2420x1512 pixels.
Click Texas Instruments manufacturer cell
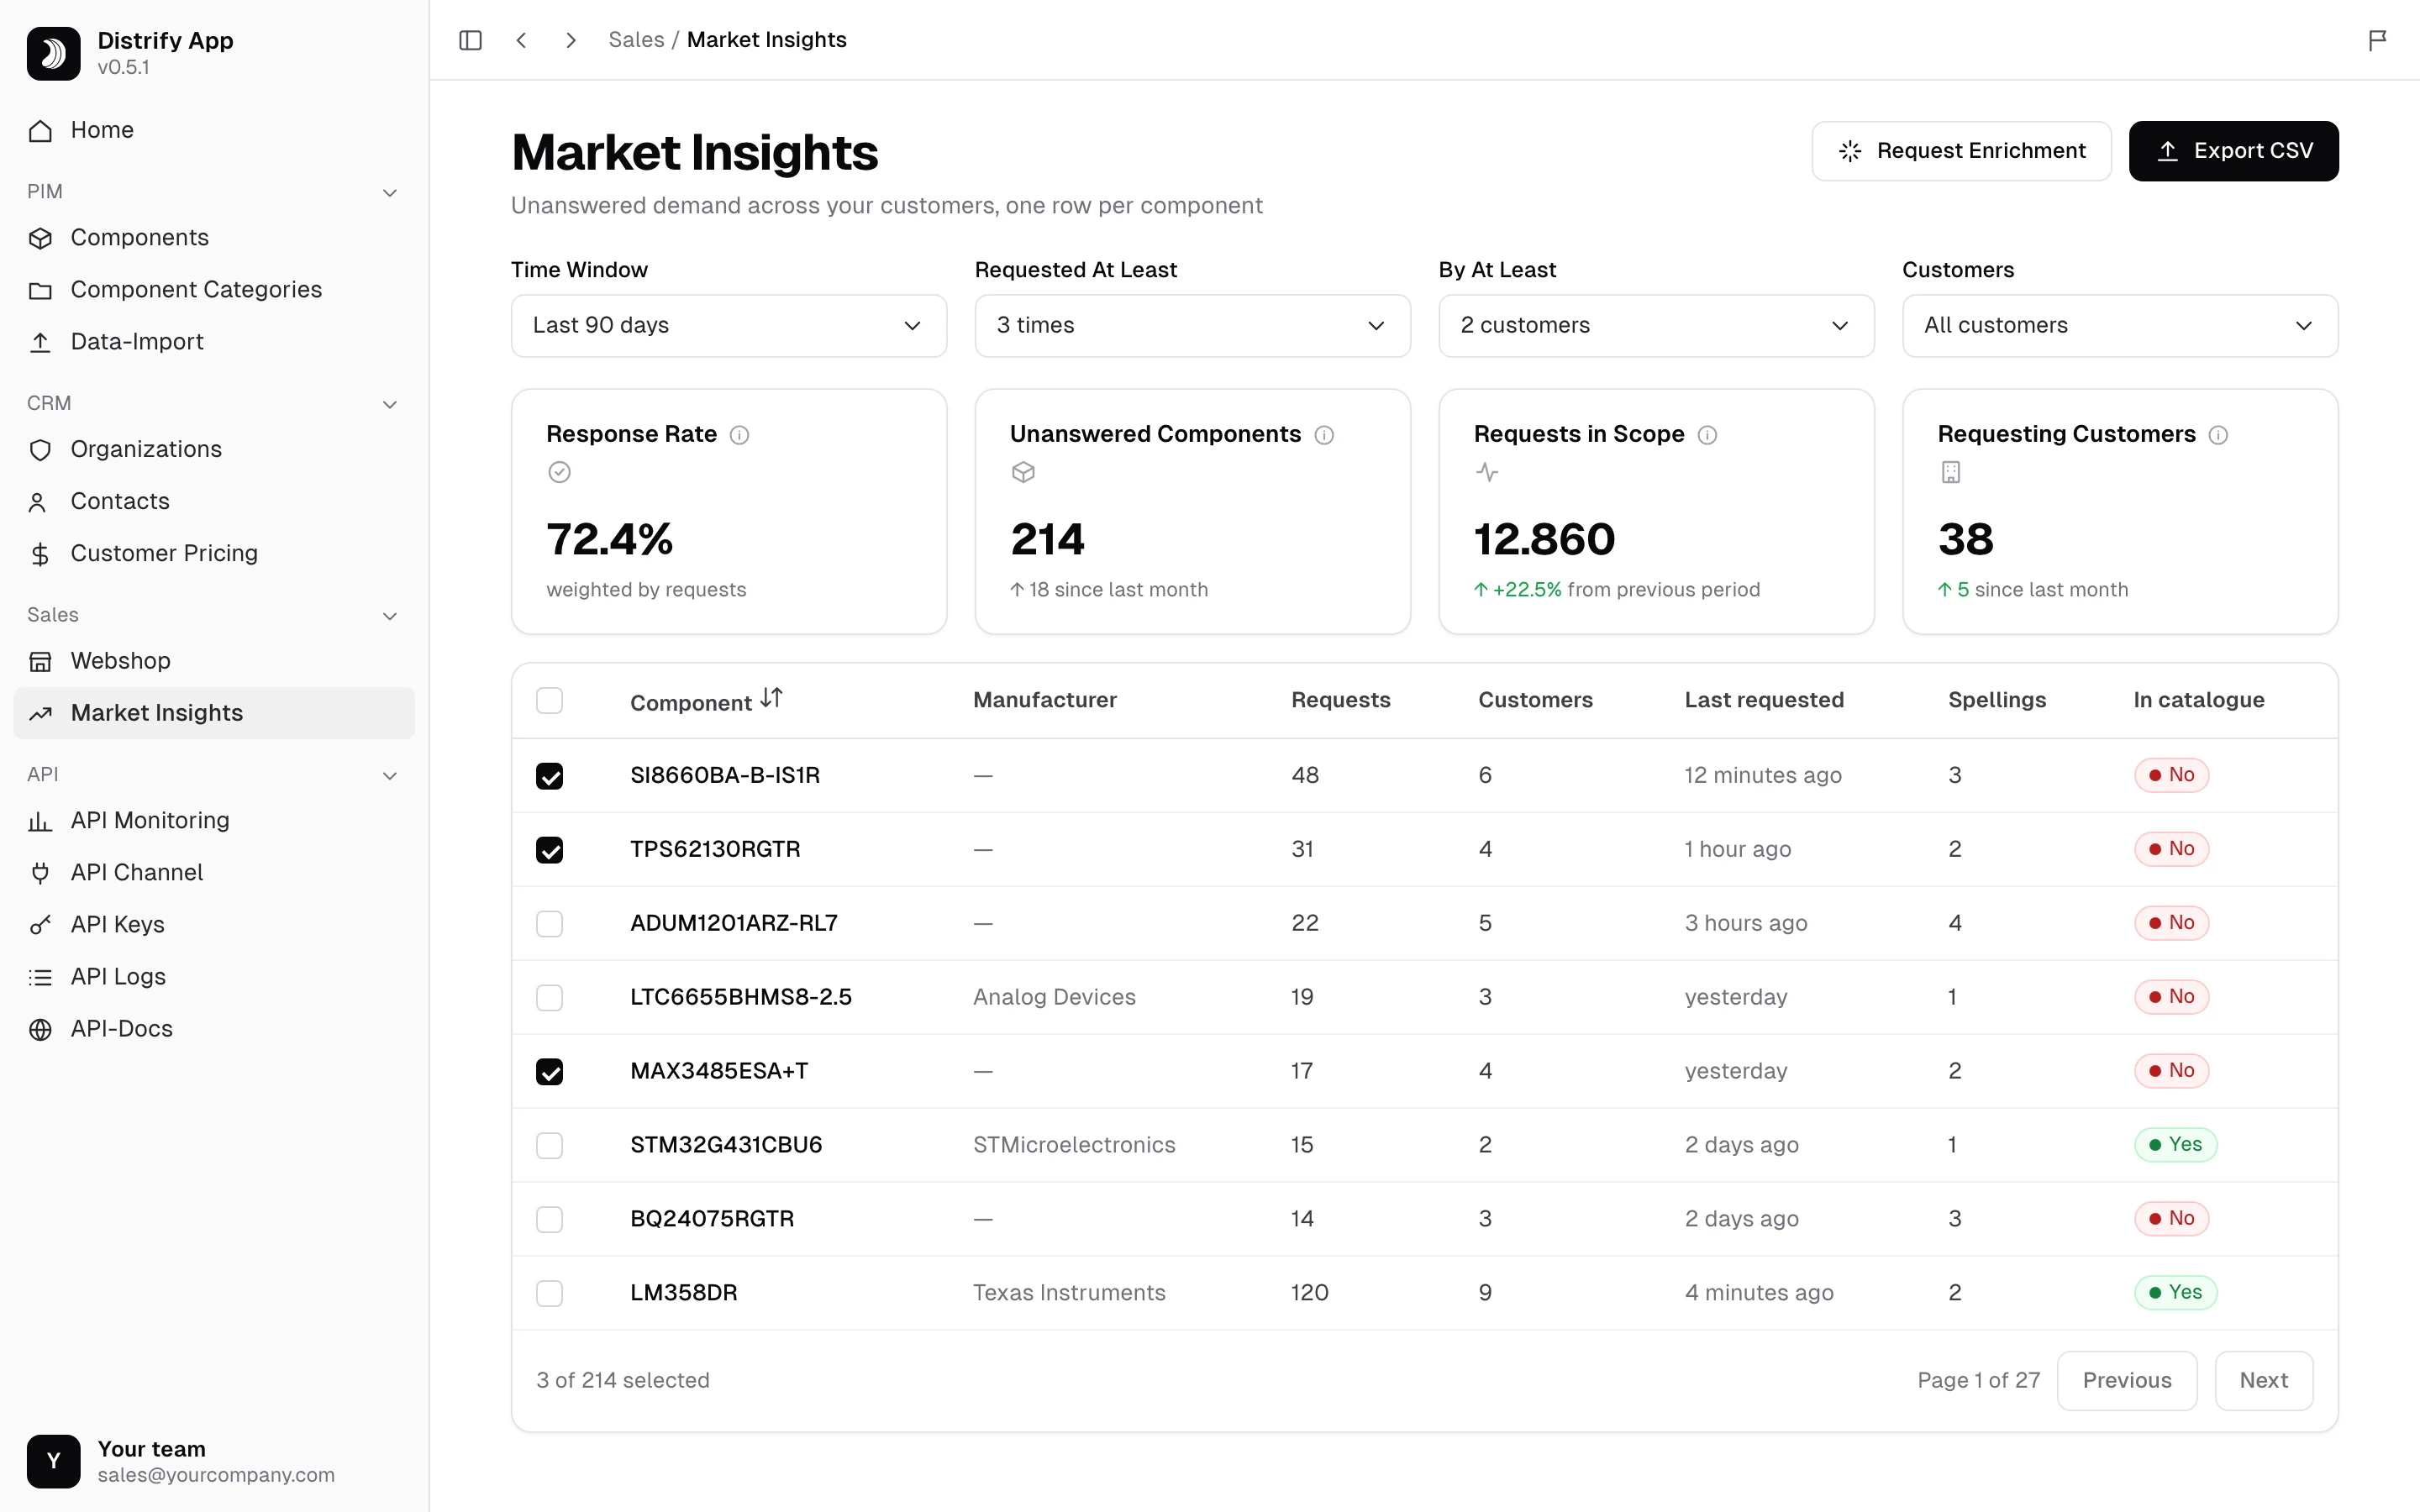(1069, 1293)
